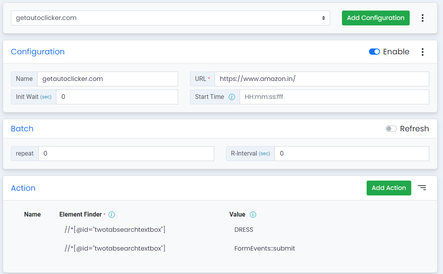Select the Action section heading

pos(23,188)
